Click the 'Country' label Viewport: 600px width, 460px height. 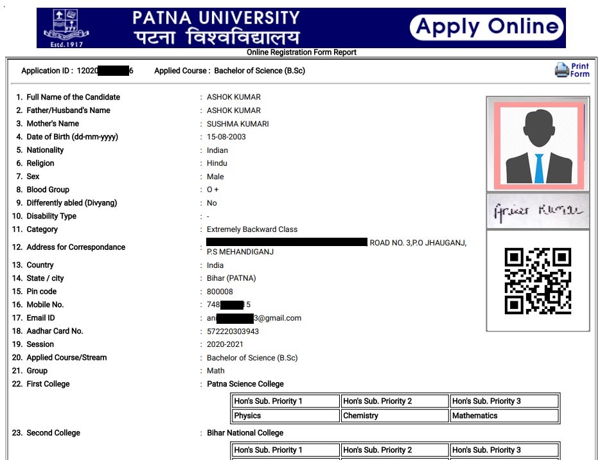coord(40,265)
